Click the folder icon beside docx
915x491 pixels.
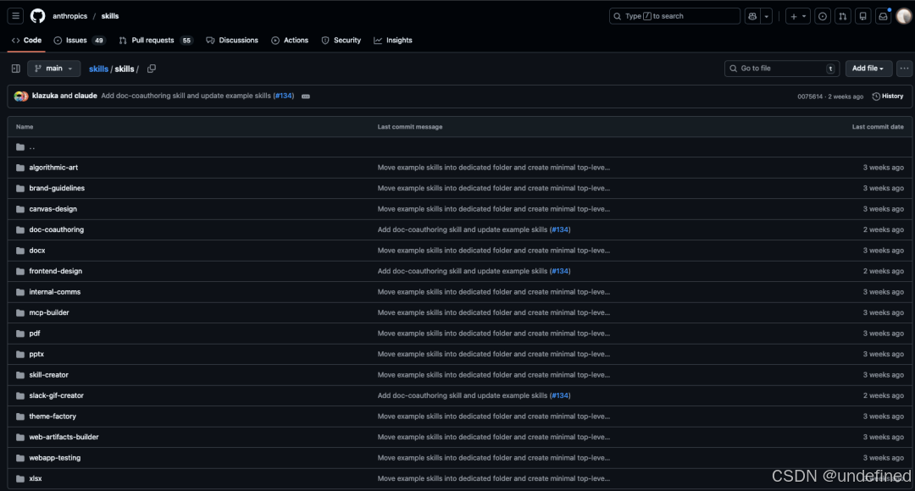point(20,251)
